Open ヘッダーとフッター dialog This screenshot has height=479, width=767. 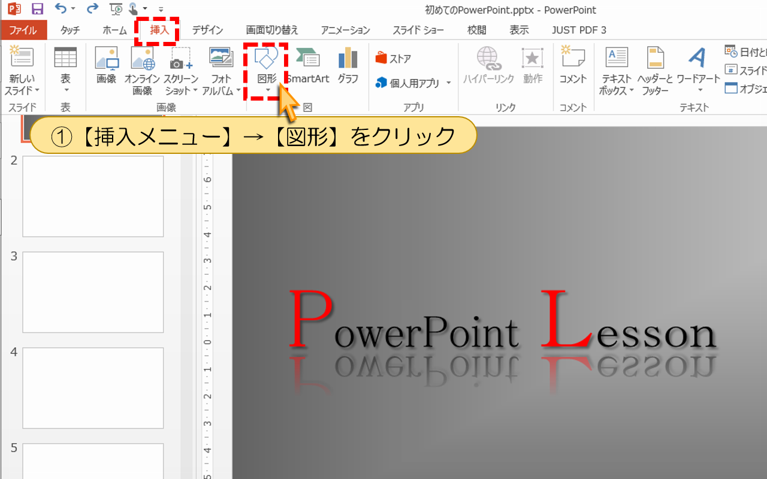click(x=656, y=71)
